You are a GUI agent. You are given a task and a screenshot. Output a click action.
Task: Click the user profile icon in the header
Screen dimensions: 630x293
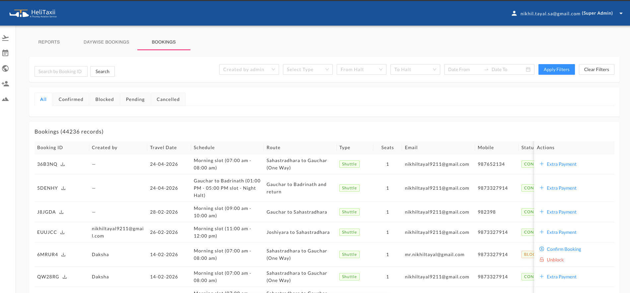pos(514,13)
